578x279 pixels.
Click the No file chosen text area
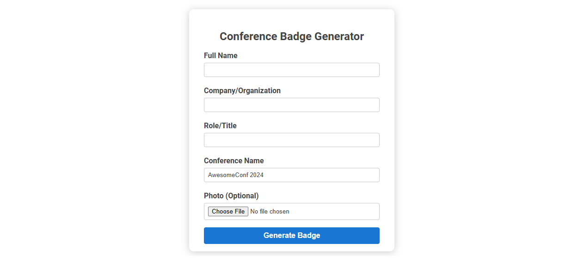click(270, 211)
